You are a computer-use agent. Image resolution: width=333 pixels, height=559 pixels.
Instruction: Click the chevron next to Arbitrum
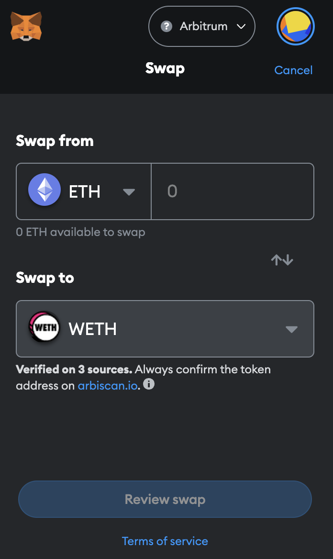point(241,26)
